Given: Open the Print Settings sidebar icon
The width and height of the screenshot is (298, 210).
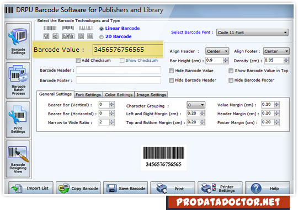Looking at the screenshot, I should point(18,120).
